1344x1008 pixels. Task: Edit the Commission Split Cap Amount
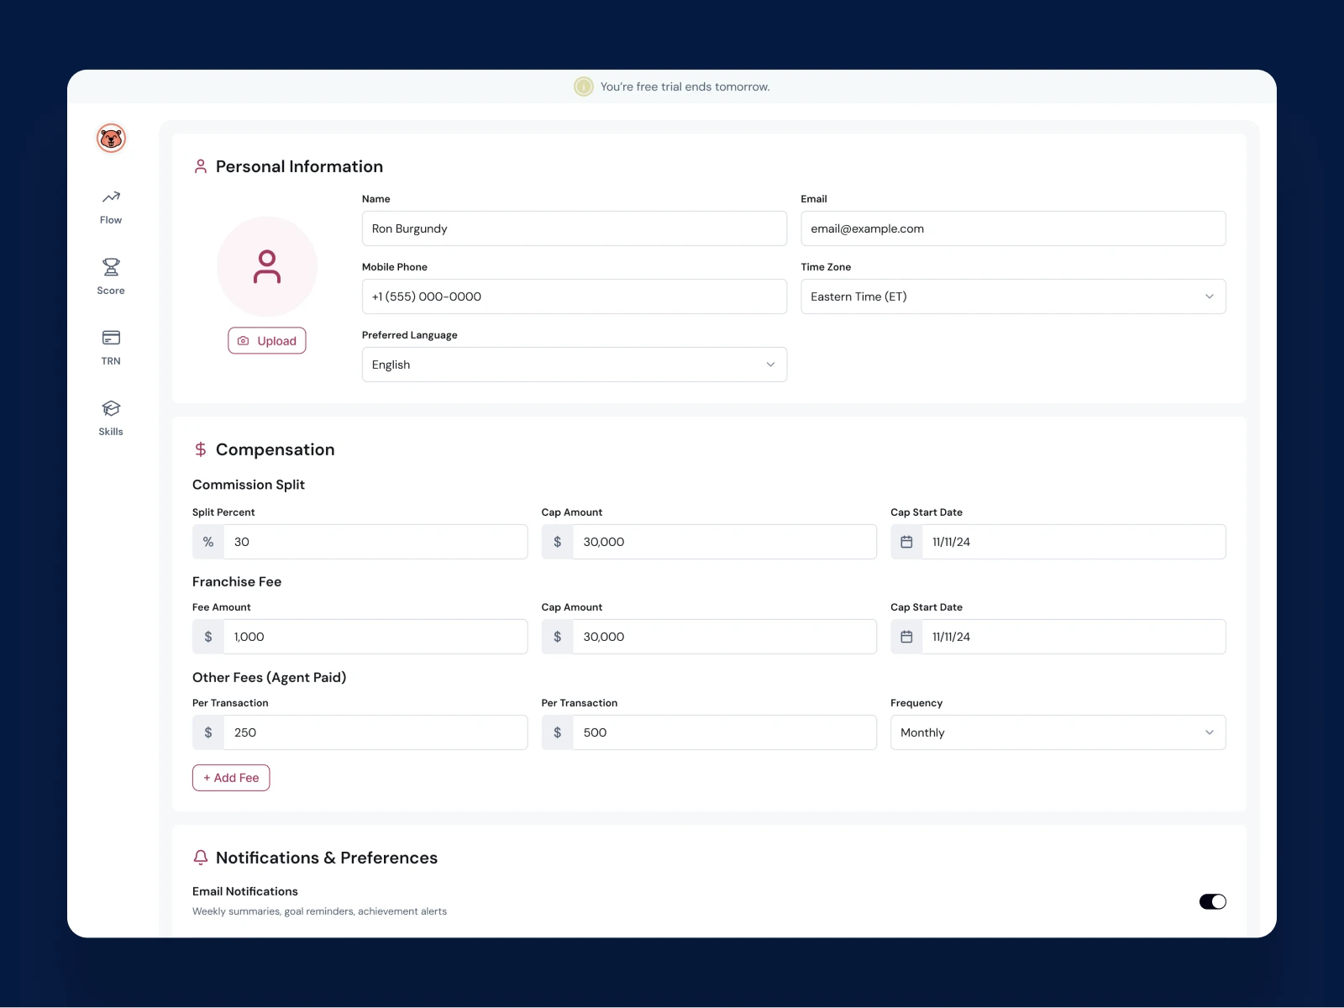(x=725, y=542)
